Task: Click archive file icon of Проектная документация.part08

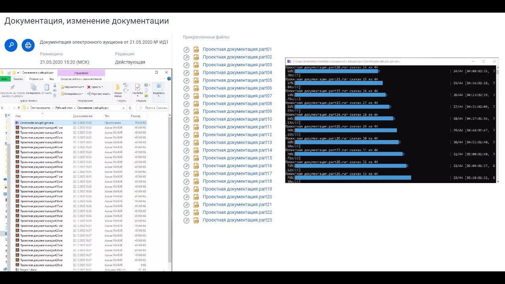Action: [x=196, y=104]
